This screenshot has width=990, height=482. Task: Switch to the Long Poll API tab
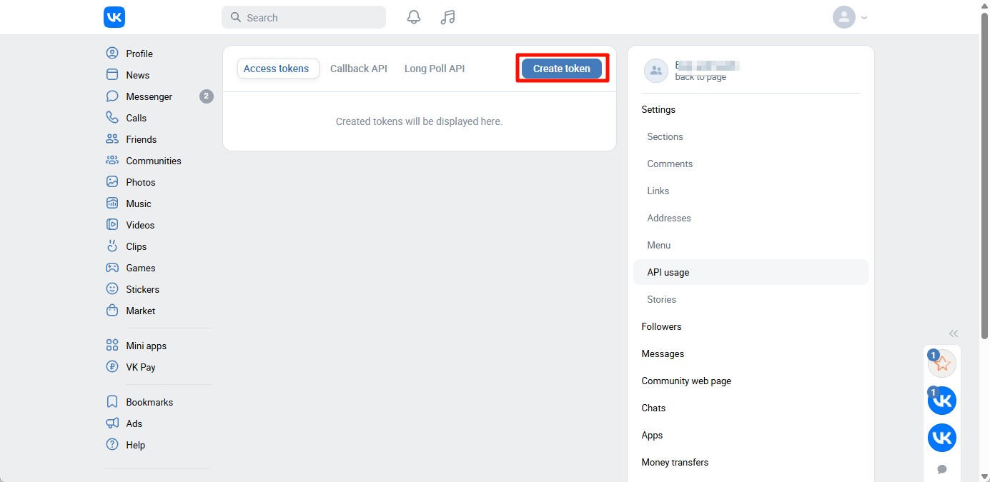click(435, 69)
